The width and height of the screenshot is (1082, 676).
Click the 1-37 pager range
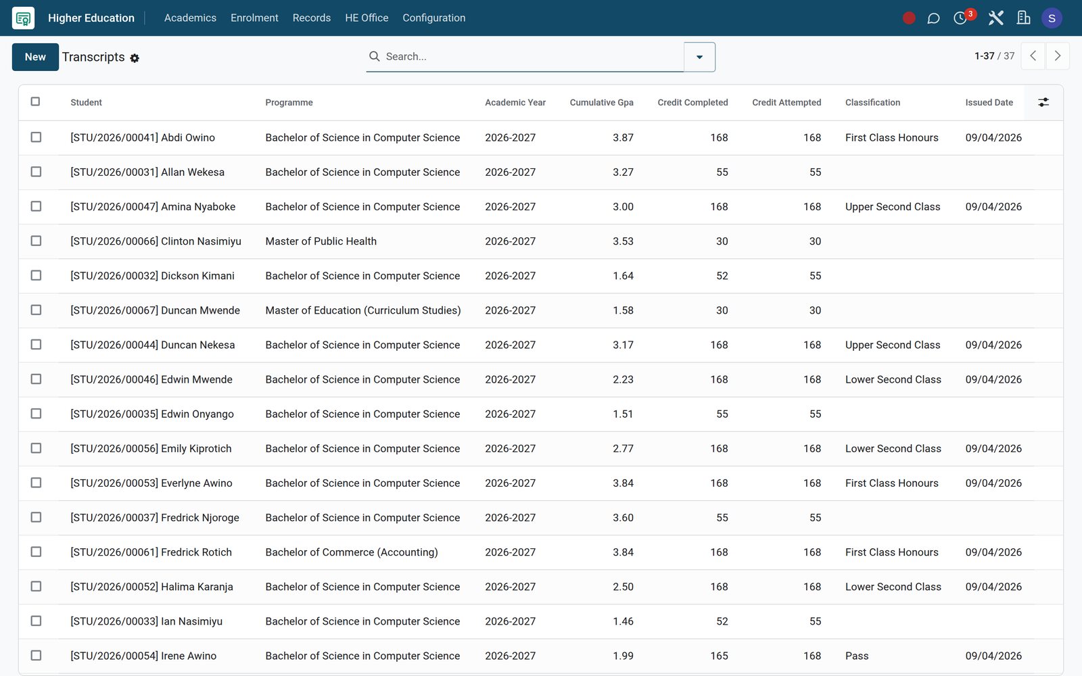[984, 56]
